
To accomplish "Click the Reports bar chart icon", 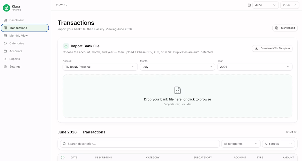I will pyautogui.click(x=5, y=59).
